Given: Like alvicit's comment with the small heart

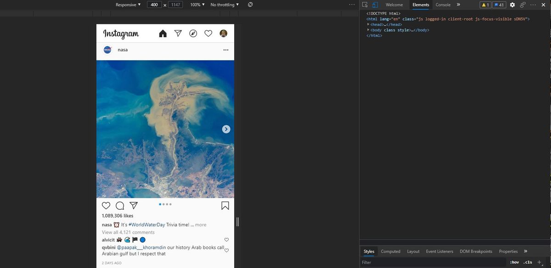Looking at the screenshot, I should pos(226,240).
